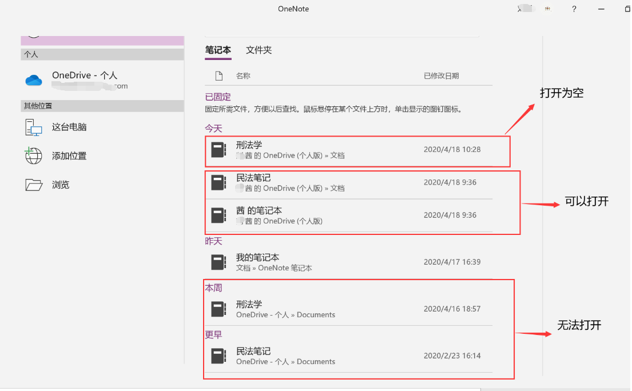Click the OneDrive cloud icon
Image resolution: width=632 pixels, height=391 pixels.
[34, 80]
